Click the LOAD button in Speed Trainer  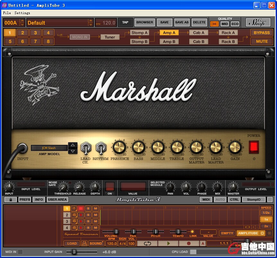(x=72, y=243)
